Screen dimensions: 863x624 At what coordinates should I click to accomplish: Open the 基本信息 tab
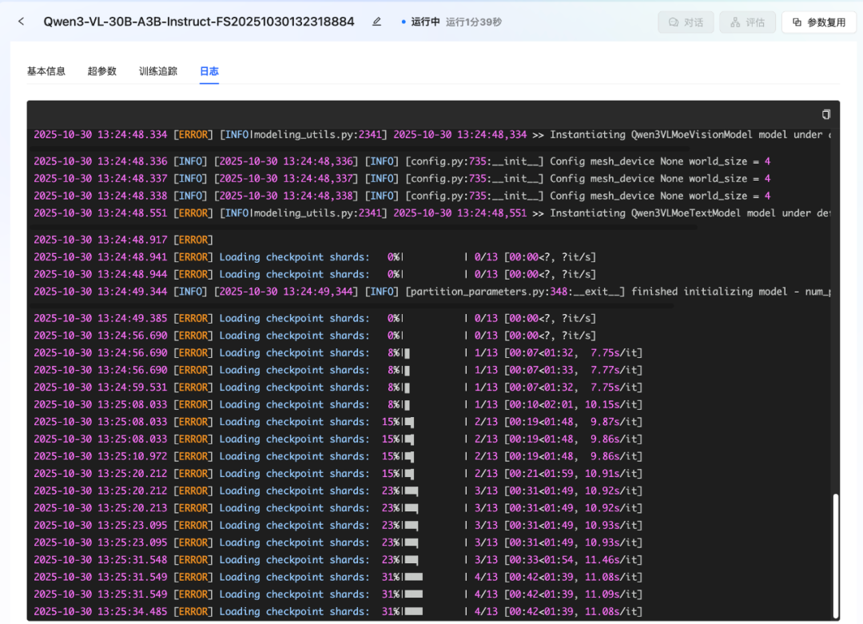tap(46, 71)
